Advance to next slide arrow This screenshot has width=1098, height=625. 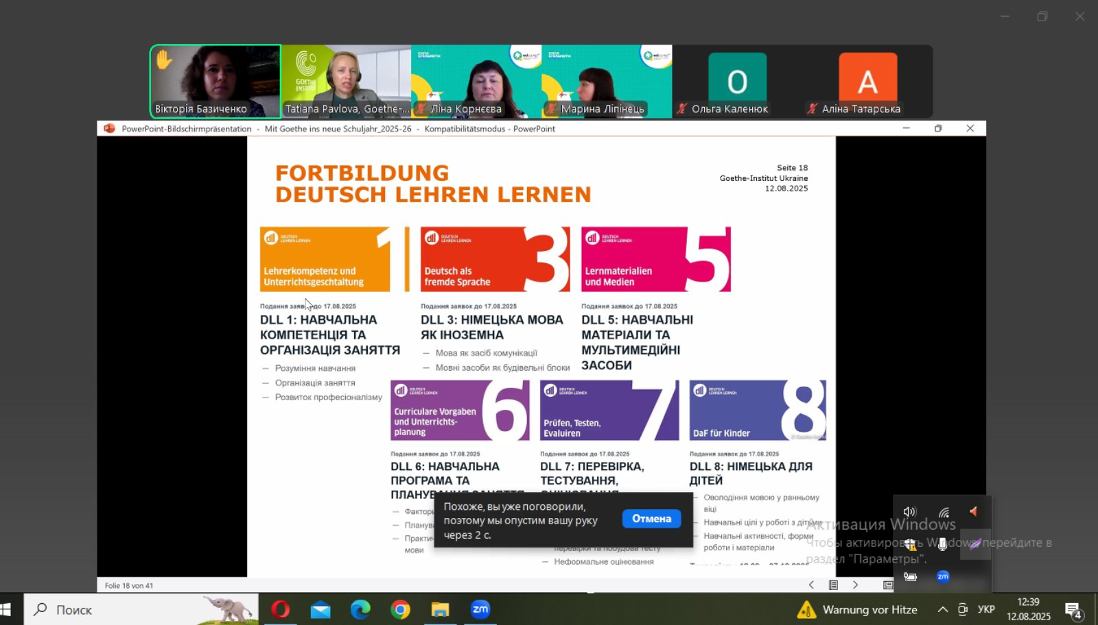point(855,585)
